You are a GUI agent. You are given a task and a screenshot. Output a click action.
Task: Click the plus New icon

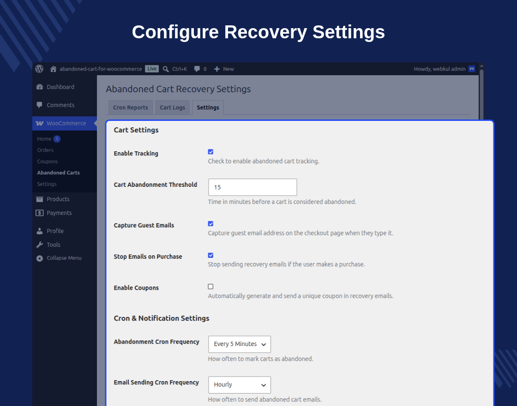coord(216,69)
